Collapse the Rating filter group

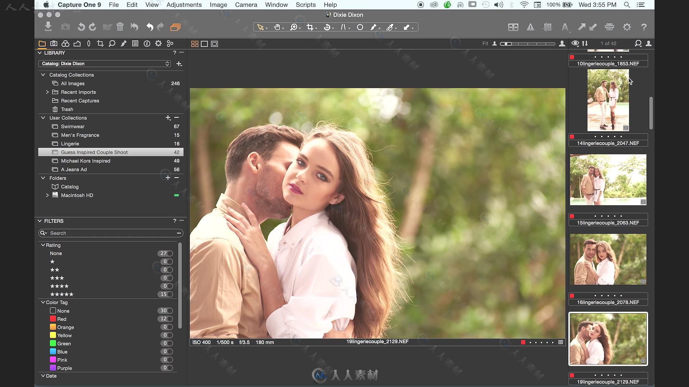coord(43,245)
